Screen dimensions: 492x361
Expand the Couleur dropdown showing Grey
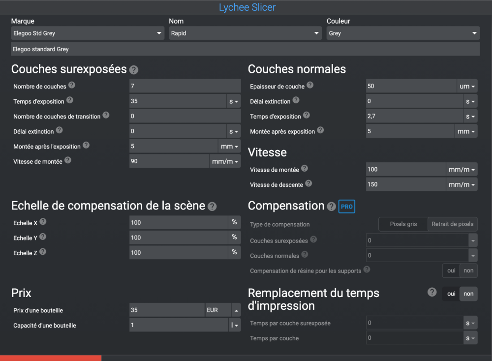click(403, 33)
